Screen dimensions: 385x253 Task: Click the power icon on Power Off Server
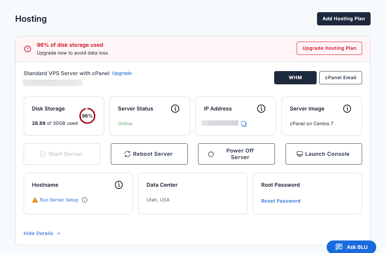pyautogui.click(x=211, y=154)
